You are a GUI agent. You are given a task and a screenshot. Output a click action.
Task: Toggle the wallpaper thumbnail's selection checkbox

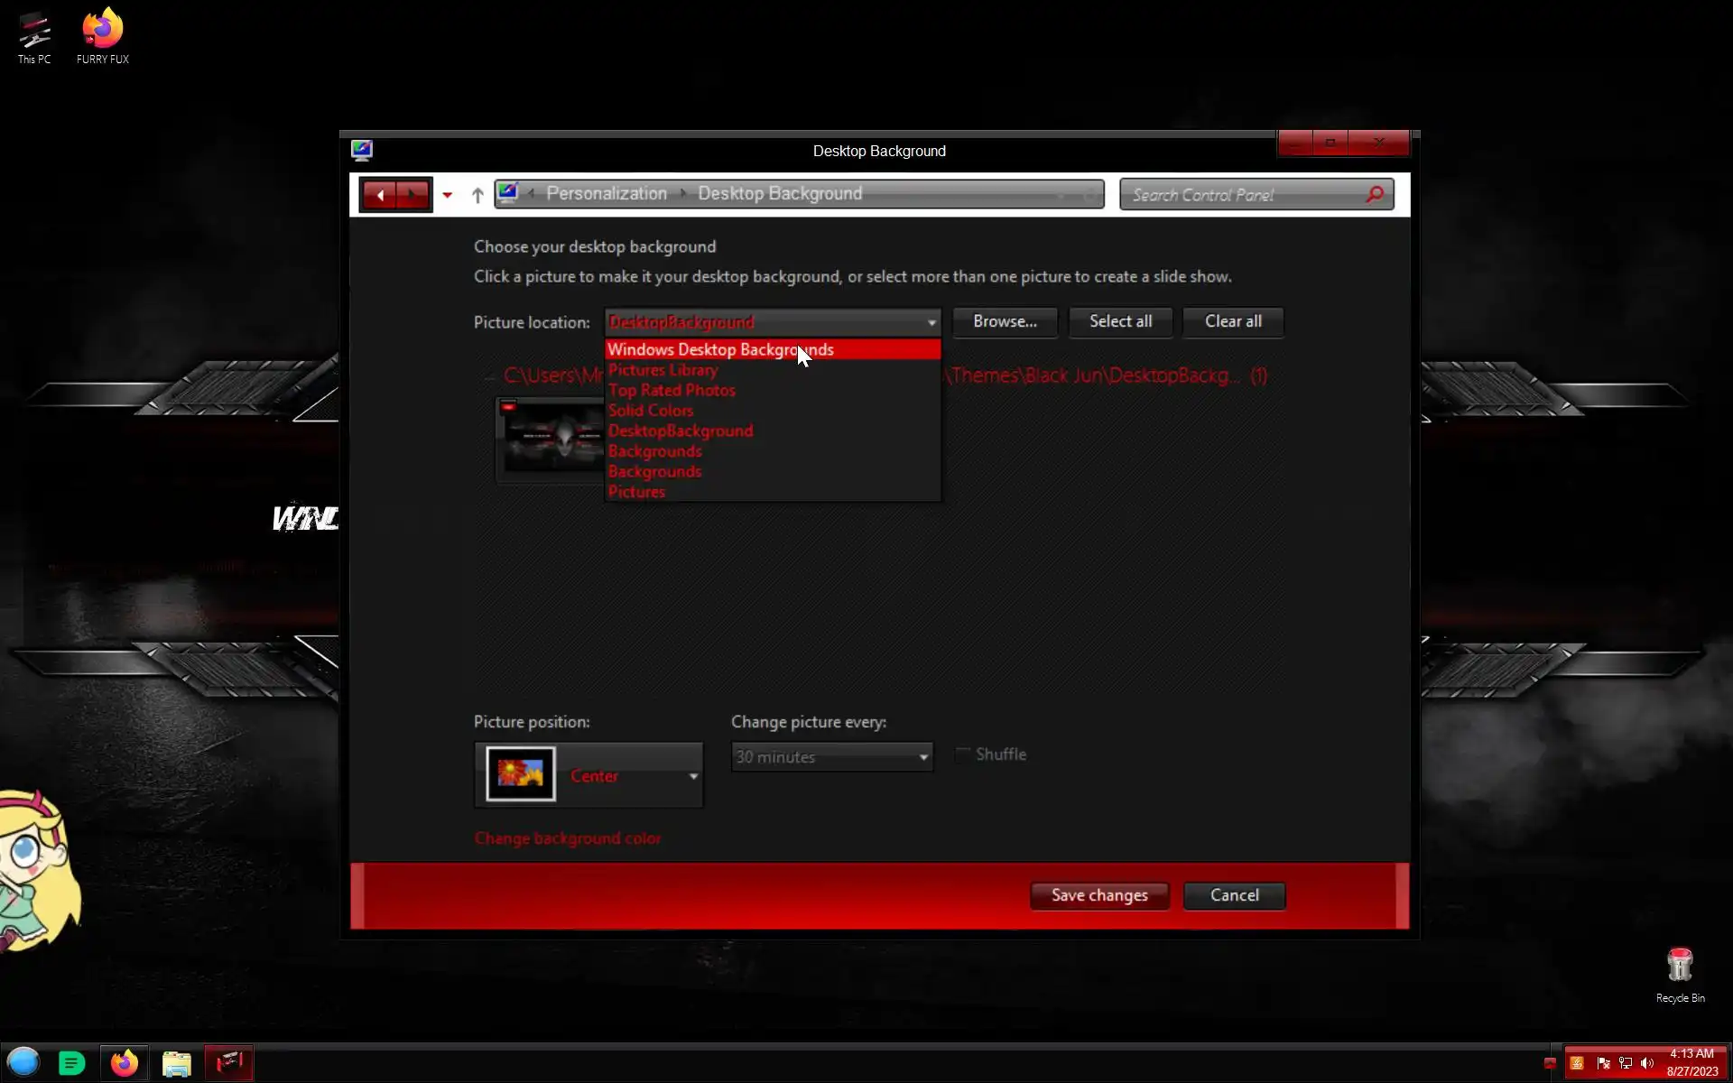[x=509, y=408]
